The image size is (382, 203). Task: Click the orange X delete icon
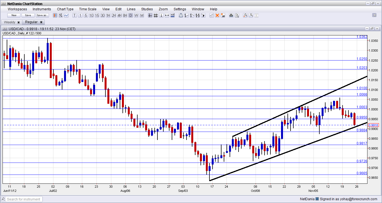[217, 15]
